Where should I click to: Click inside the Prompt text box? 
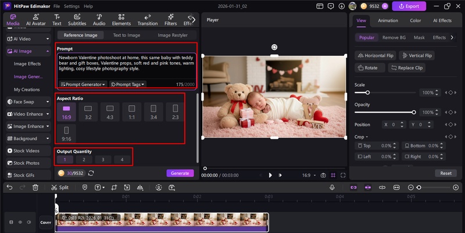tap(126, 66)
